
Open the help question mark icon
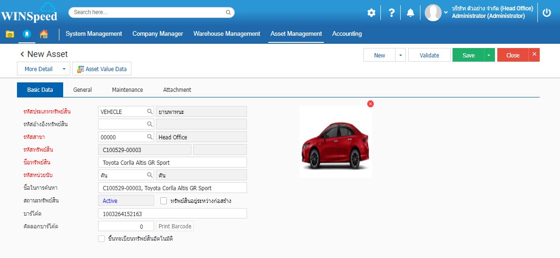[x=391, y=13]
